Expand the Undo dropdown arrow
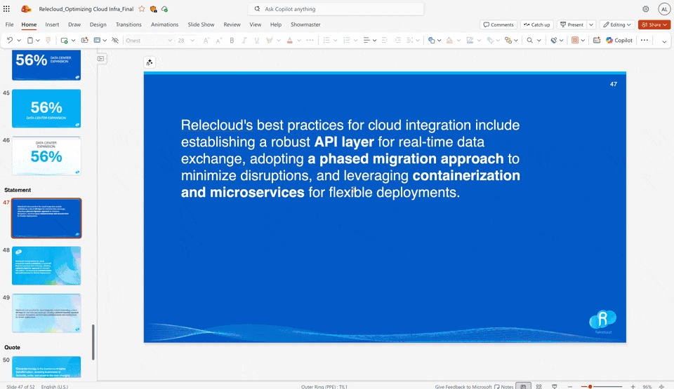 [x=19, y=41]
